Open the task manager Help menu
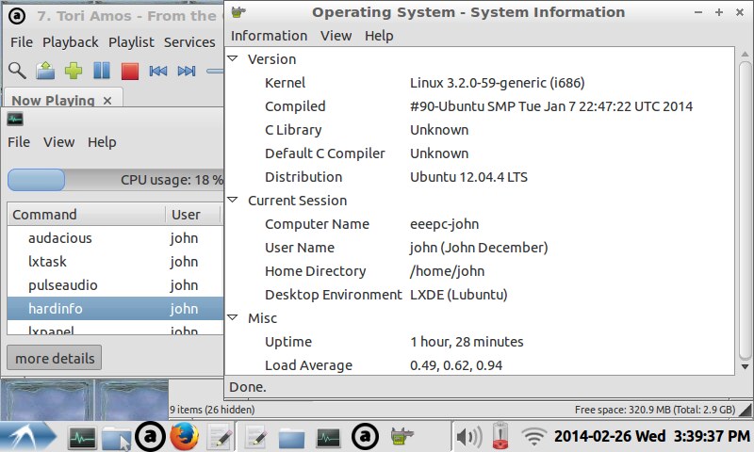754x452 pixels. point(102,142)
